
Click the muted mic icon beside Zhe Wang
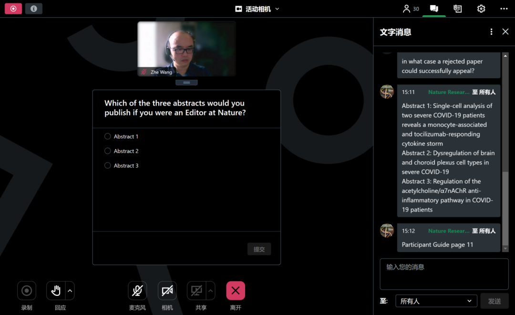[x=144, y=72]
